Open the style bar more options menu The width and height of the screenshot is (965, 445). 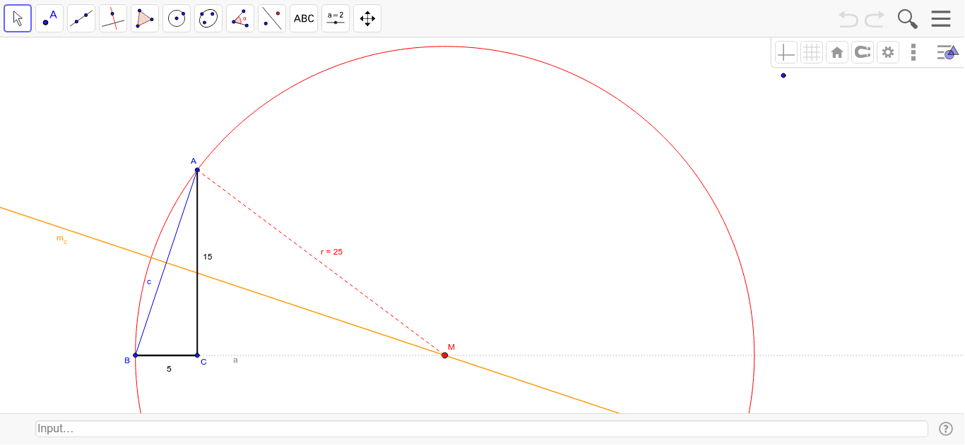(x=913, y=52)
